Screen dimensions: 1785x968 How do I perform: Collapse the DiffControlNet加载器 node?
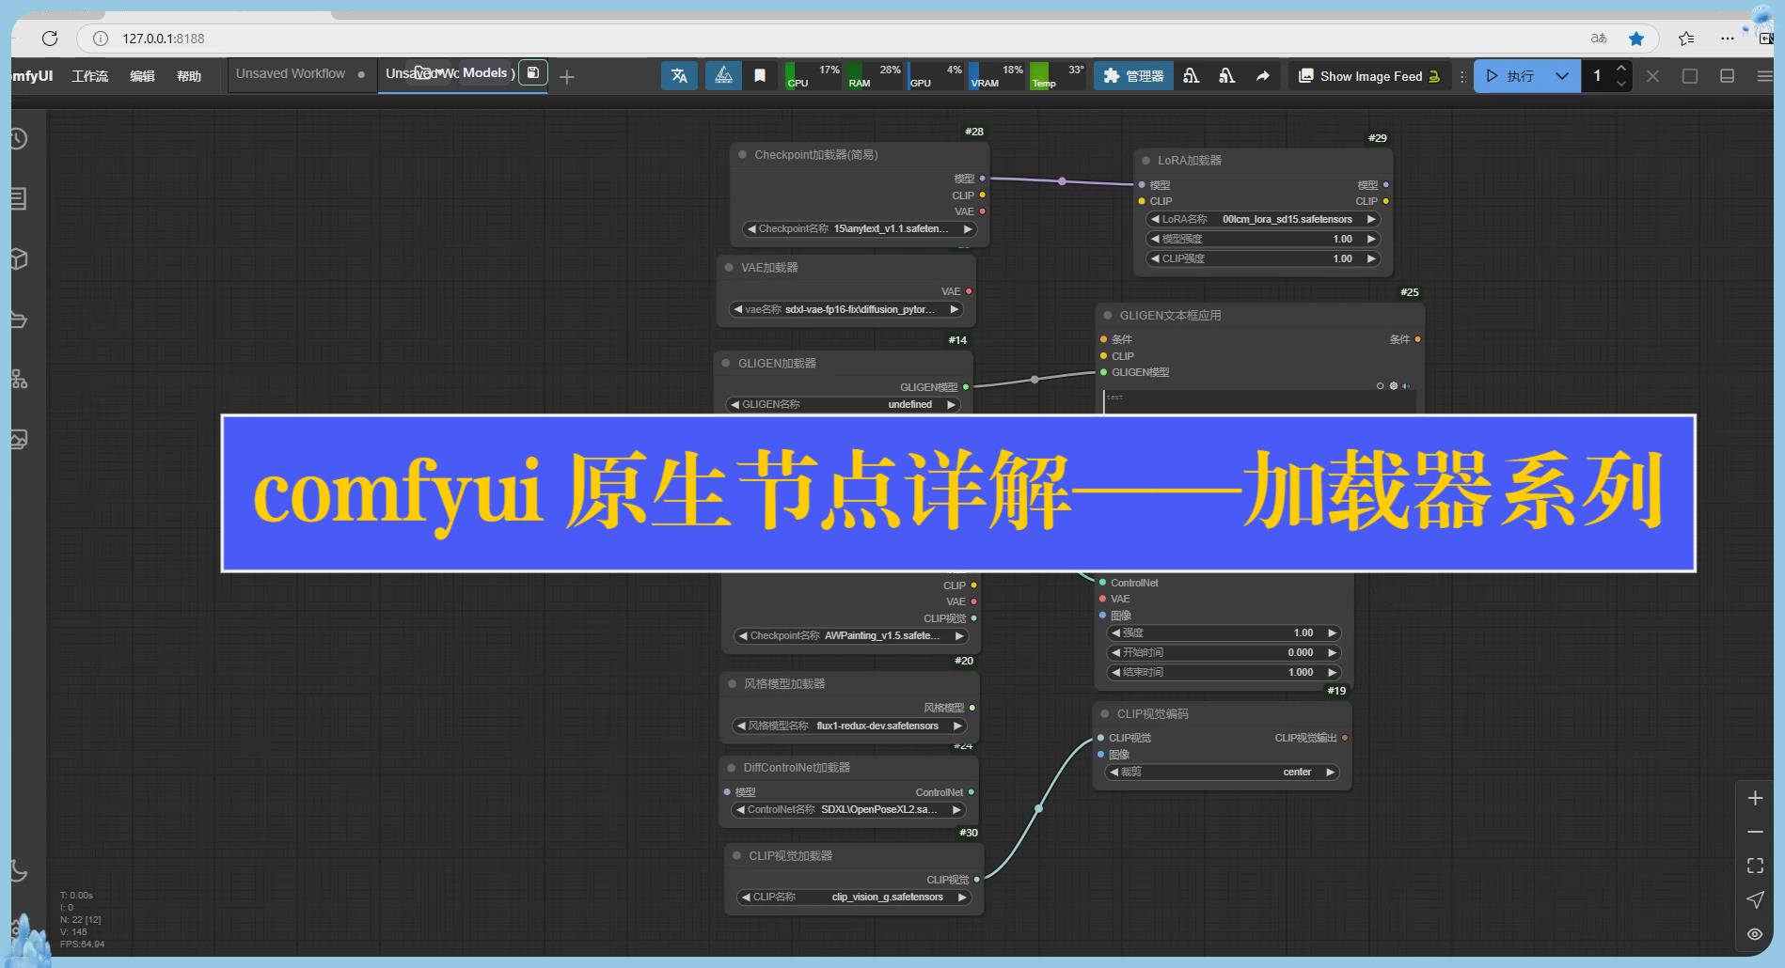[732, 768]
